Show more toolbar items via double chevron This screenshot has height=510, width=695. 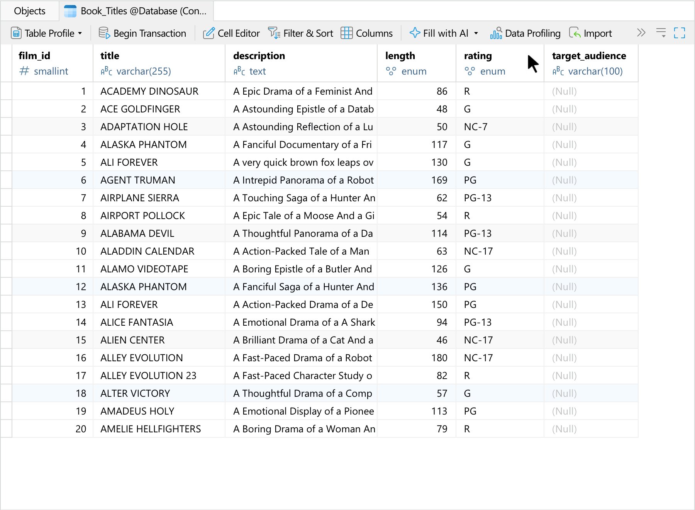pyautogui.click(x=641, y=32)
